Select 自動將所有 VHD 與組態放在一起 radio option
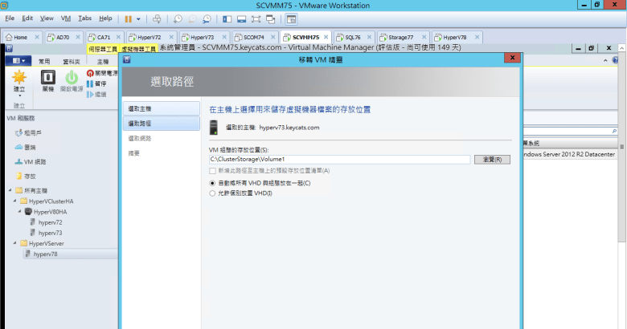Viewport: 627px width, 329px height. 212,183
